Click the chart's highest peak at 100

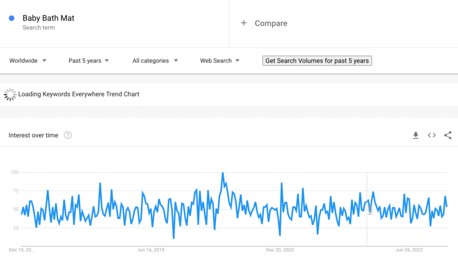click(223, 173)
